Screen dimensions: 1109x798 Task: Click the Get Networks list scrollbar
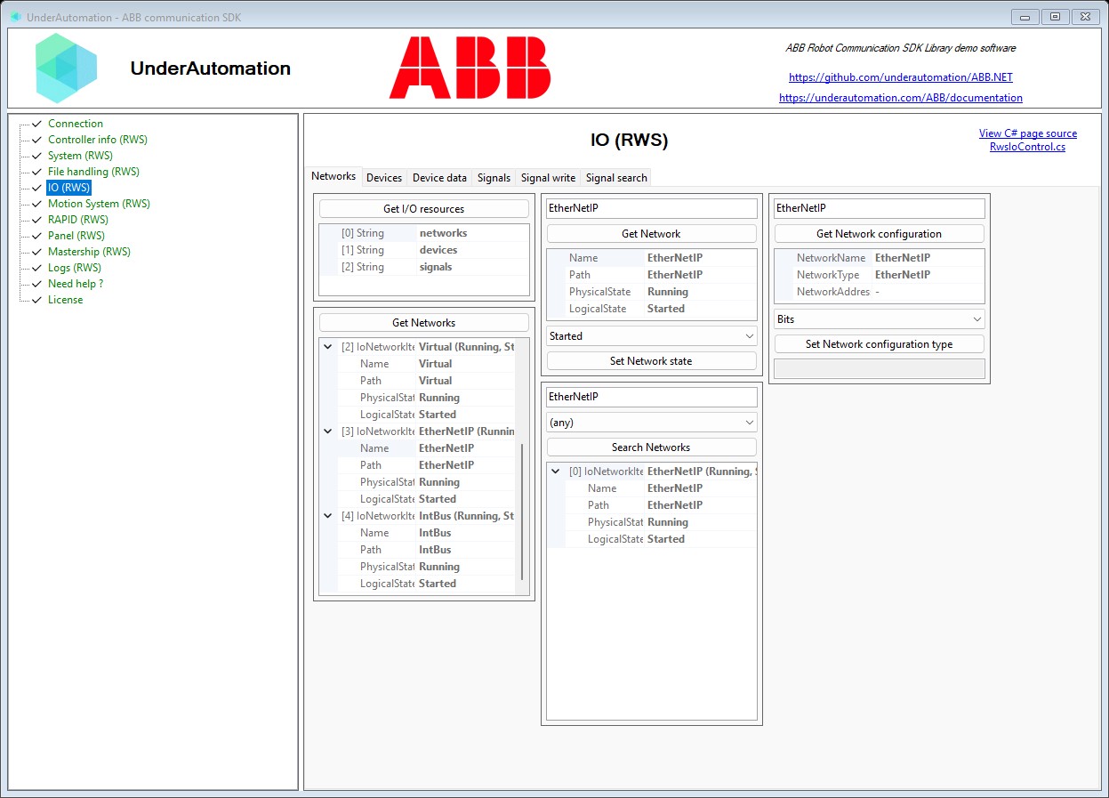(522, 512)
